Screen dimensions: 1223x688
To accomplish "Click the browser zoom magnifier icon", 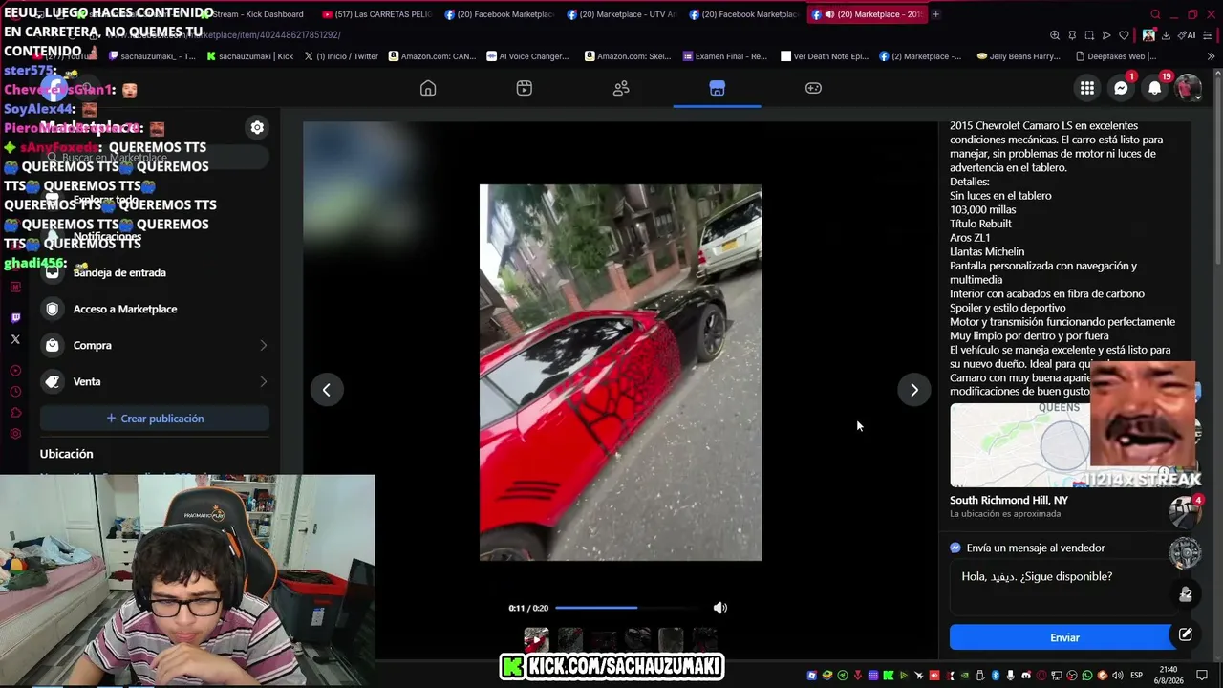I will coord(1055,35).
